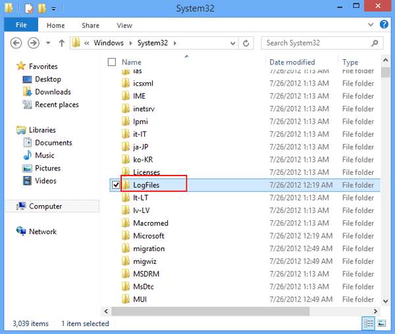Sort by the Type column header
This screenshot has height=334, width=395.
350,62
